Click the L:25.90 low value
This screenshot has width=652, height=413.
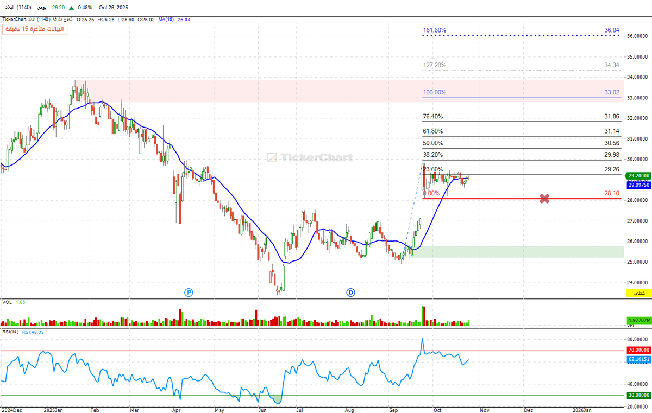pos(126,19)
